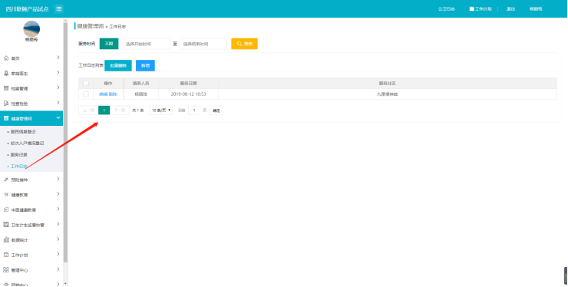Select page 1 in pagination
The image size is (568, 287).
[104, 111]
